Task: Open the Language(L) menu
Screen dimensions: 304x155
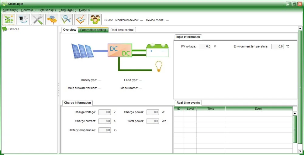Action: tap(67, 10)
